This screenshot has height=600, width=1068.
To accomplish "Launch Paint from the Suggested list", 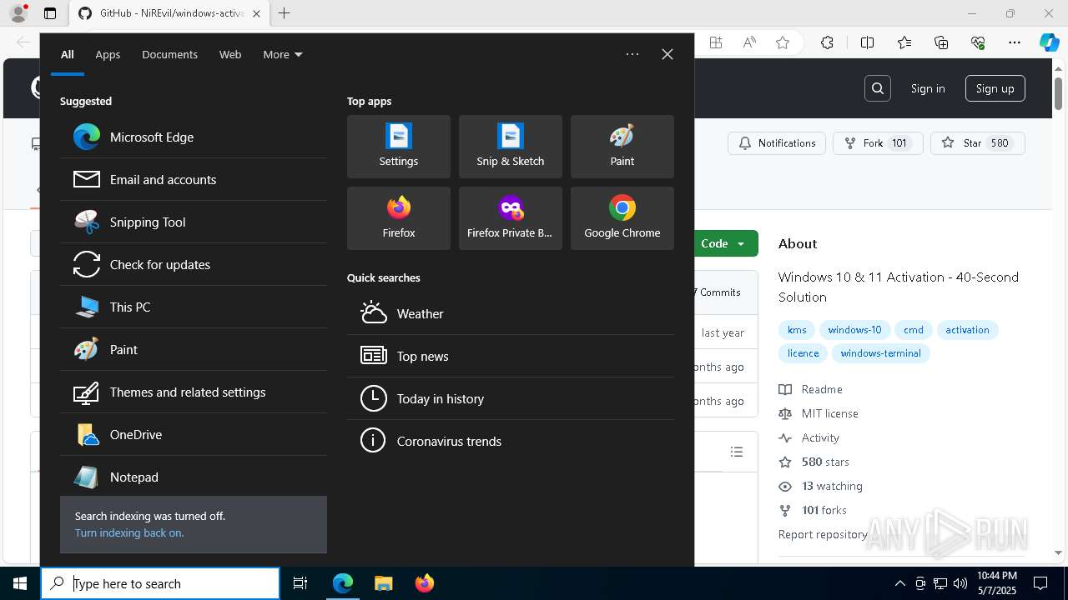I will (194, 349).
